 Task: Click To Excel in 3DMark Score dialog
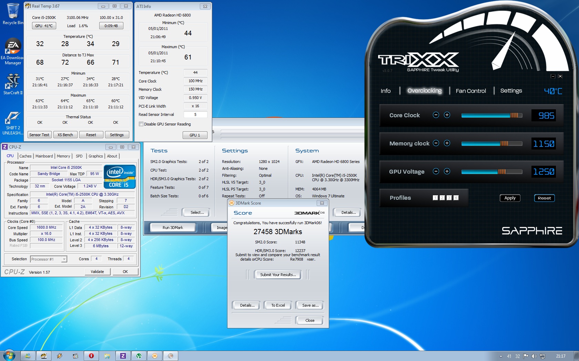pos(278,305)
